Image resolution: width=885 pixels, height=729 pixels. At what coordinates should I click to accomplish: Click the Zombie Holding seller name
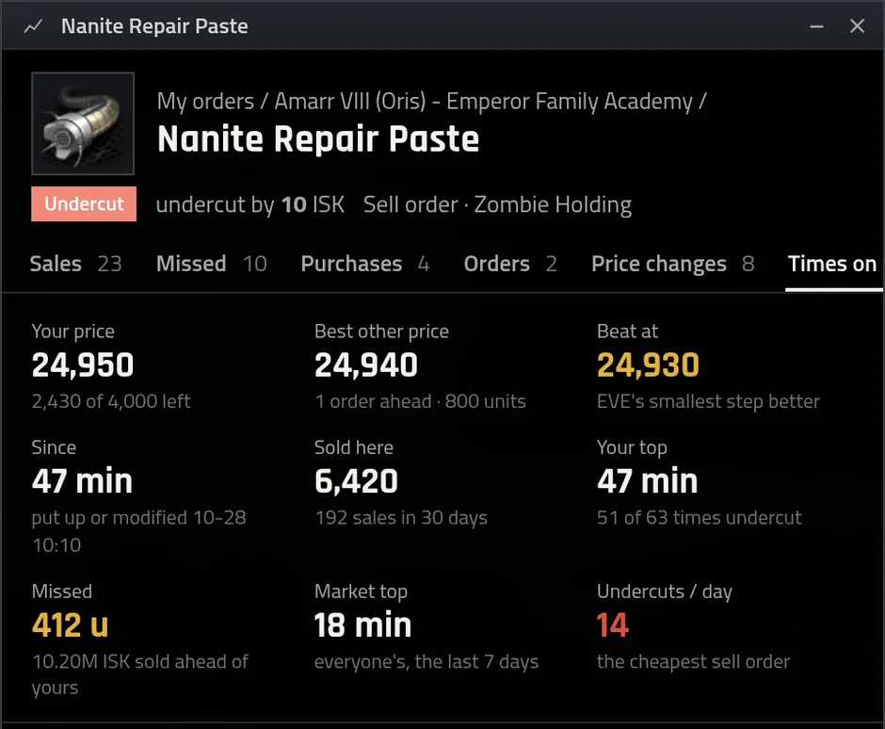(x=553, y=204)
